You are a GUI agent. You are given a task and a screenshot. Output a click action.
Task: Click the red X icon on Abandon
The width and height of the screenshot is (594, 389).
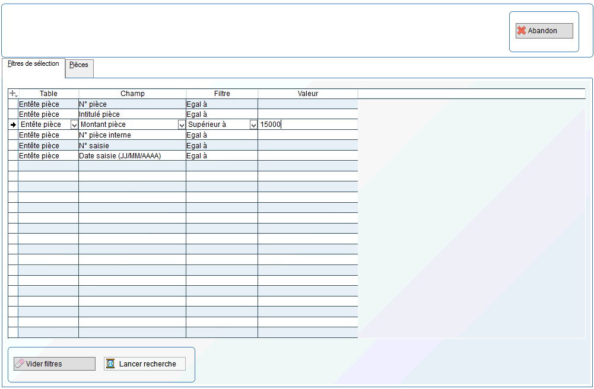522,31
